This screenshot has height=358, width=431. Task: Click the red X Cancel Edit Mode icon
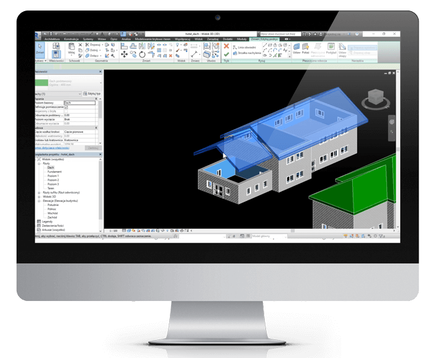pos(226,46)
